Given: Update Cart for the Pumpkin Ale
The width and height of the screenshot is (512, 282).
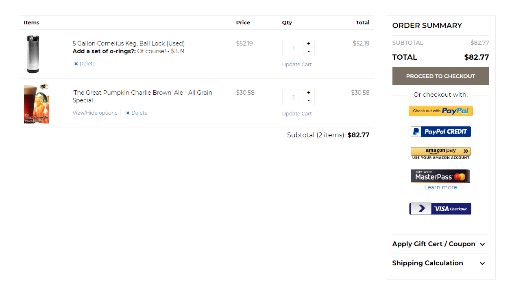Looking at the screenshot, I should (297, 114).
